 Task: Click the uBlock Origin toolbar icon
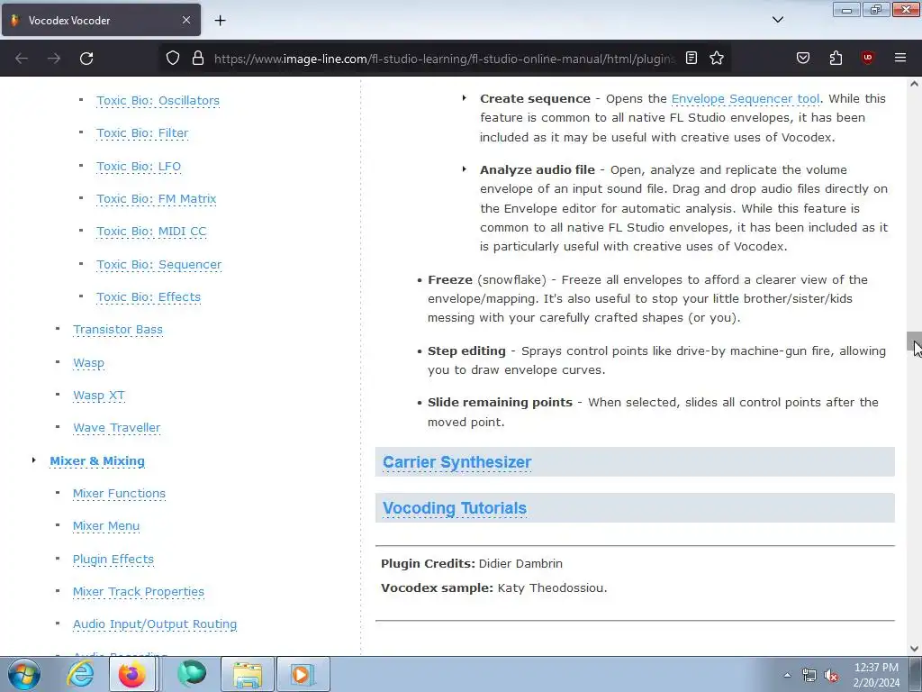[x=867, y=58]
